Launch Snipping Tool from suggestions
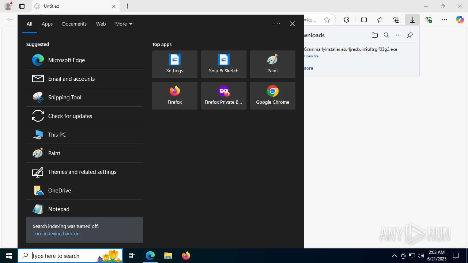Screen dimensions: 468x263 tap(85, 97)
